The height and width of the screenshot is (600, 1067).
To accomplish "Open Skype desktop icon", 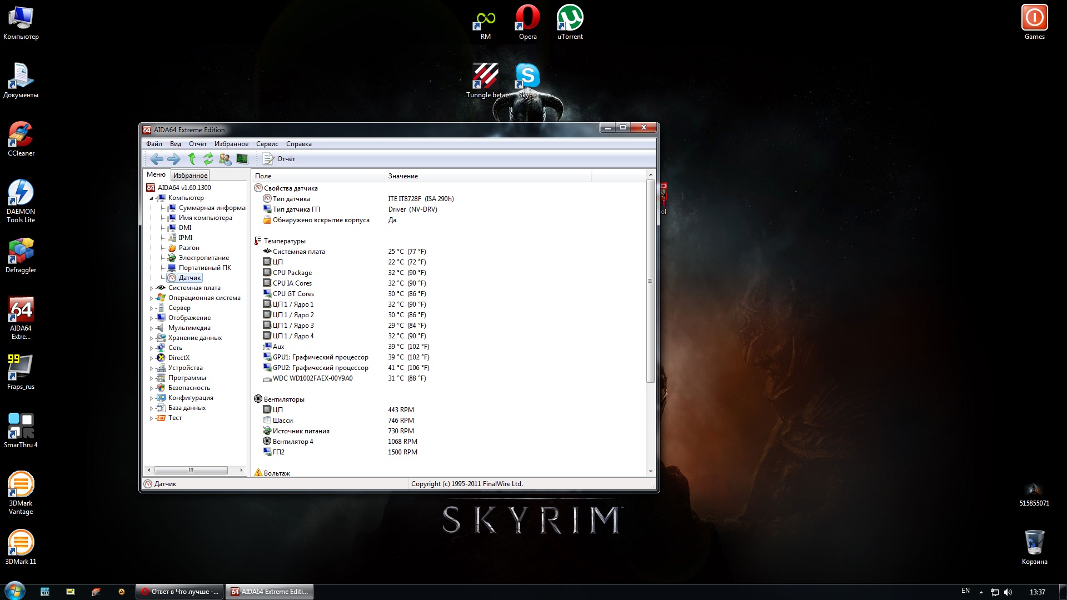I will [527, 81].
